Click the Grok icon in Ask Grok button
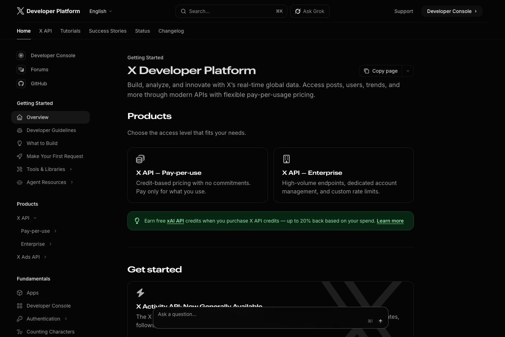 click(x=298, y=11)
